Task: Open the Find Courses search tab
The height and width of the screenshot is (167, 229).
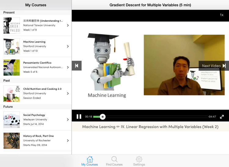Action: point(114,161)
